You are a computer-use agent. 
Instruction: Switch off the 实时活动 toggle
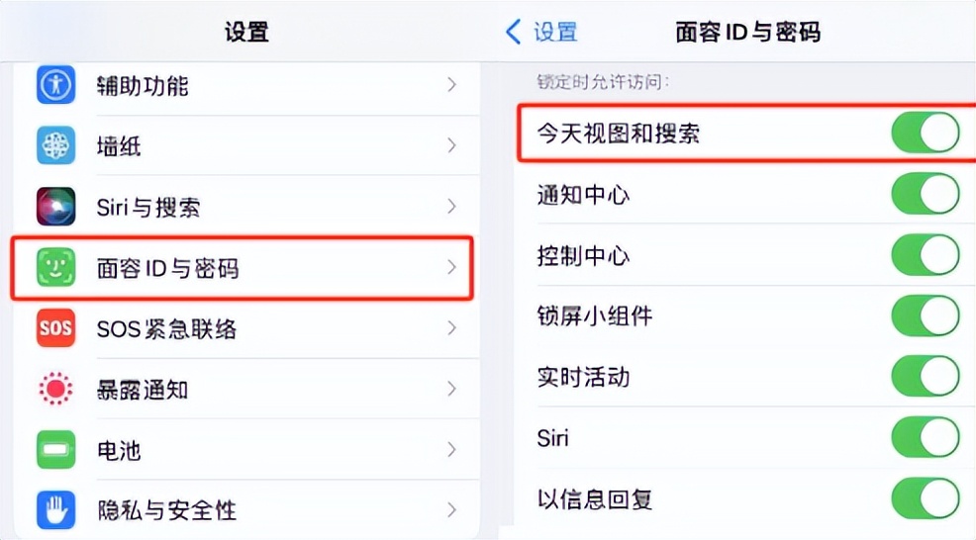925,377
